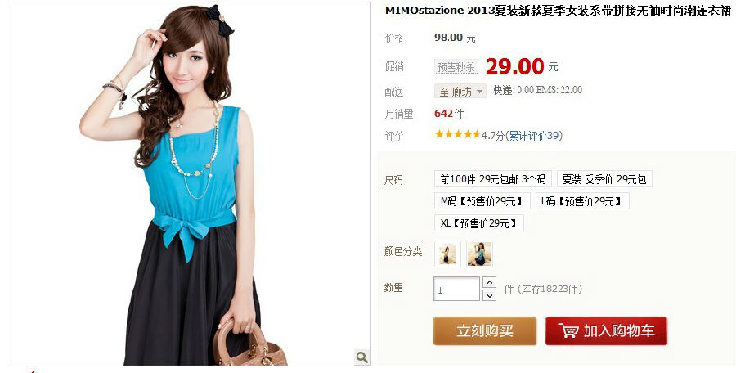Click the 642件 monthly sales count
The height and width of the screenshot is (373, 736).
pyautogui.click(x=449, y=114)
